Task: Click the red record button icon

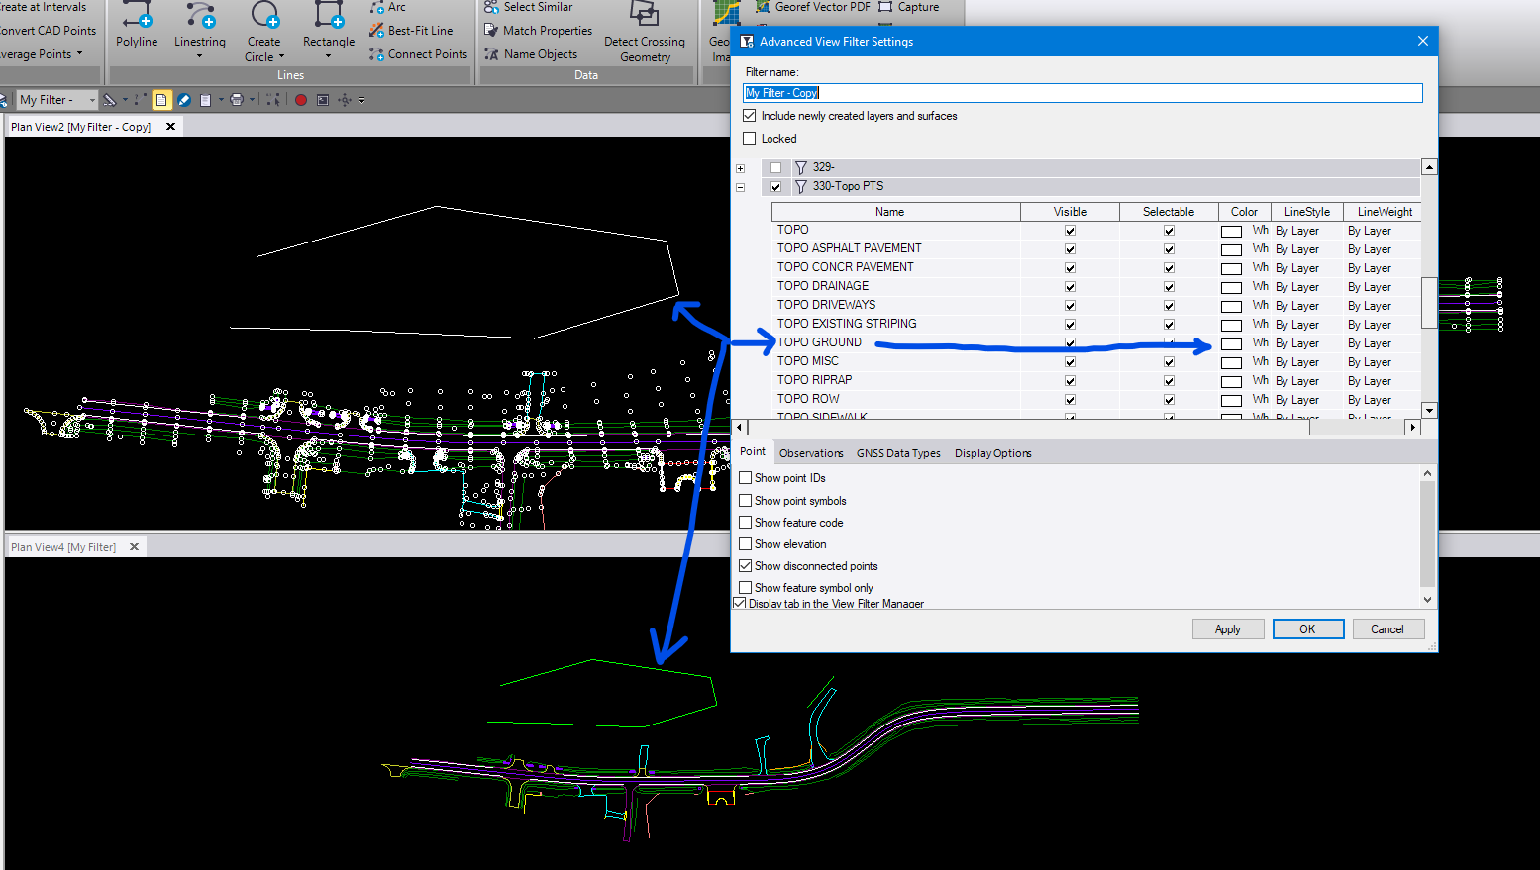Action: tap(301, 100)
